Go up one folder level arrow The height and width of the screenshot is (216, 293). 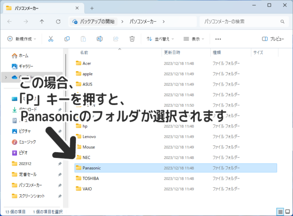42,22
